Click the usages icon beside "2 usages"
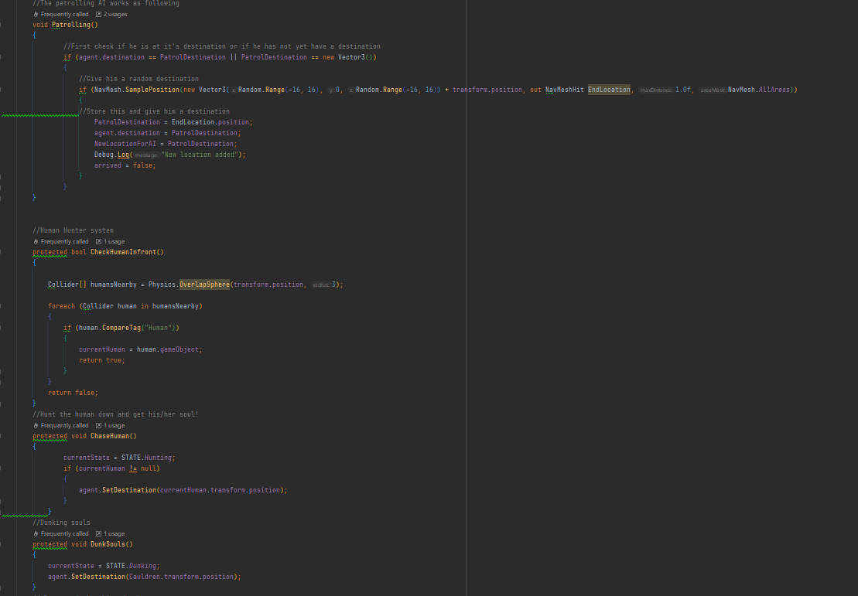The image size is (858, 596). (98, 14)
